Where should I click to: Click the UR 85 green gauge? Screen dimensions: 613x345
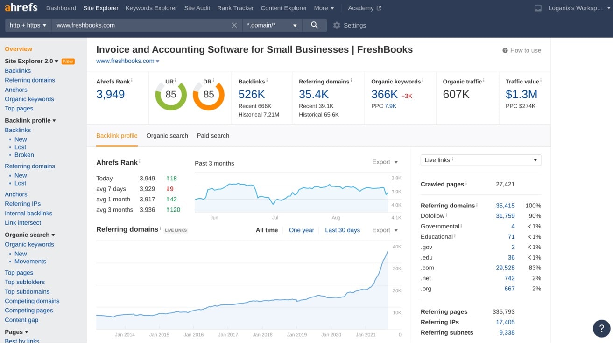click(171, 95)
